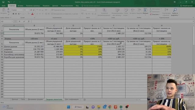Save the workbook from quick access toolbar
Screen dimensions: 195x110
(x=3, y=2)
